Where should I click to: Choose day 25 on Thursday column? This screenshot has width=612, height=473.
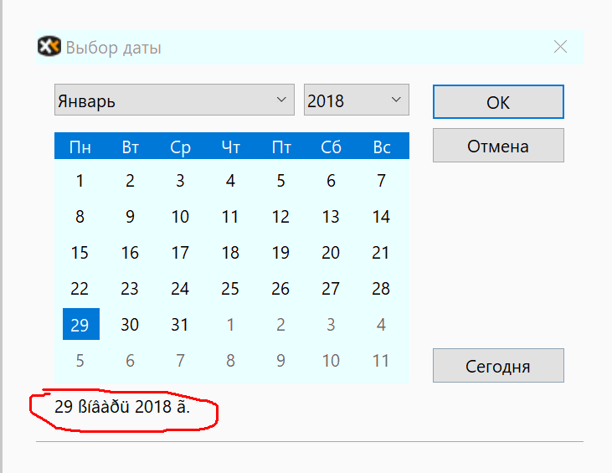click(x=230, y=289)
